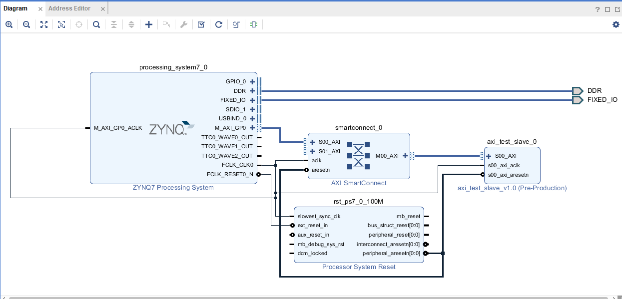622x299 pixels.
Task: Select the TTC0_WAVE2_OUT pin
Action: (x=227, y=156)
